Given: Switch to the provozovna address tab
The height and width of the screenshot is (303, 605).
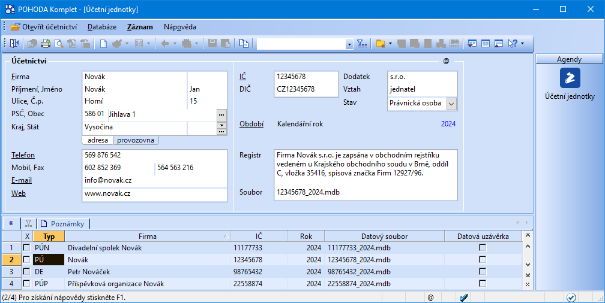Looking at the screenshot, I should [136, 140].
